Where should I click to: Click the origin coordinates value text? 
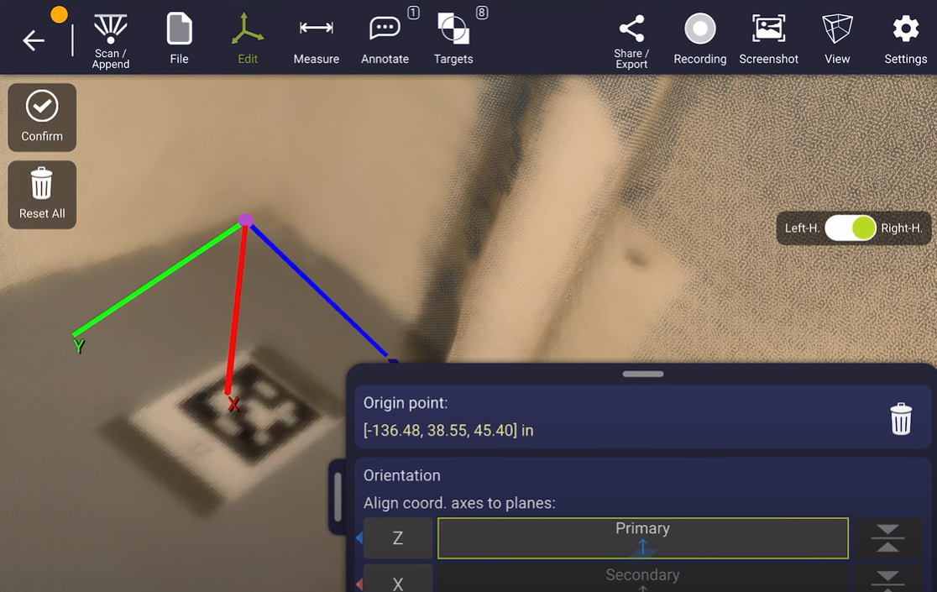(x=448, y=430)
